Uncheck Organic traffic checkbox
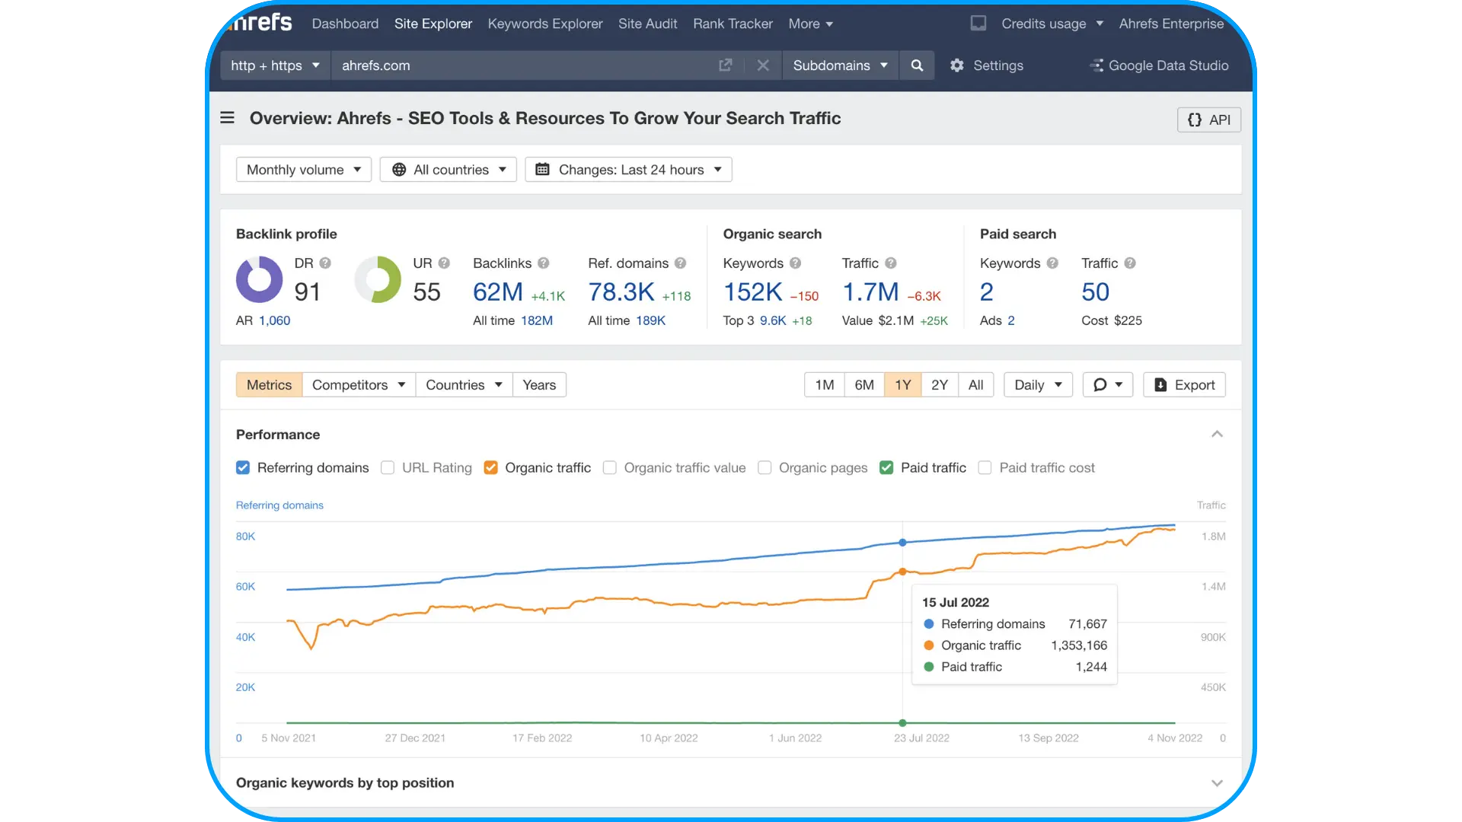1462x822 pixels. tap(491, 468)
